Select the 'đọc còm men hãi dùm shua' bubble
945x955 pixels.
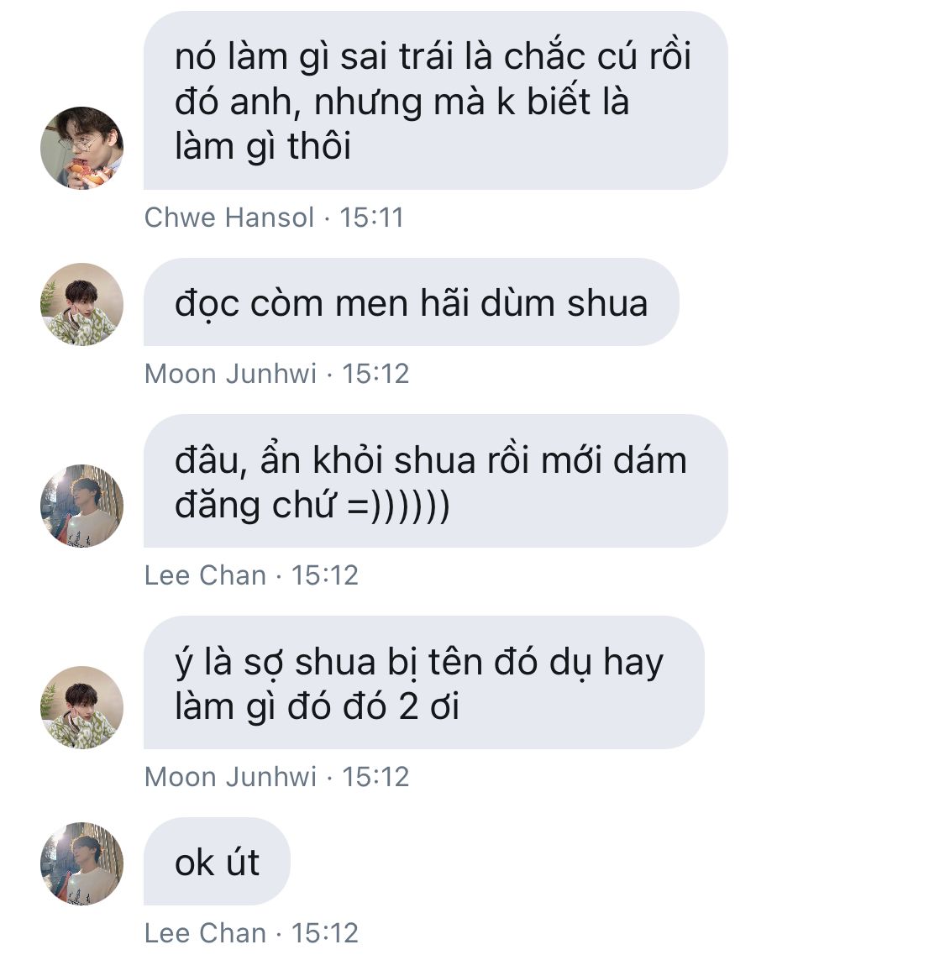(x=412, y=302)
